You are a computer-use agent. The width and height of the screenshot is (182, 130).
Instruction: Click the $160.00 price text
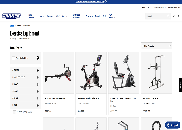[x=146, y=111]
